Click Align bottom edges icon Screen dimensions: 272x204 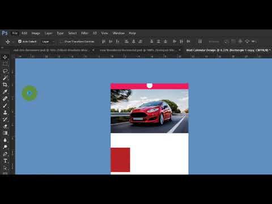point(117,41)
